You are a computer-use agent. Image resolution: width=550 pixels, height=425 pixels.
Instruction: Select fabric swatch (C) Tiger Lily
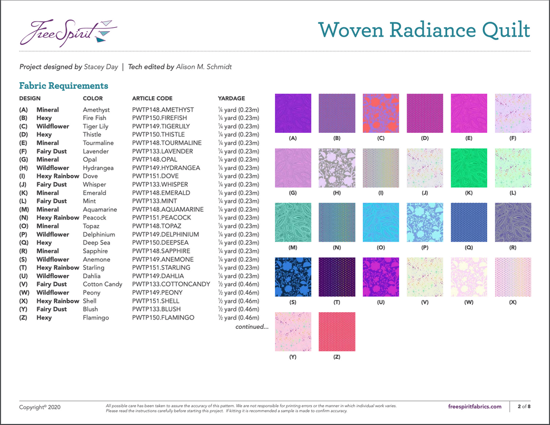[x=381, y=112]
